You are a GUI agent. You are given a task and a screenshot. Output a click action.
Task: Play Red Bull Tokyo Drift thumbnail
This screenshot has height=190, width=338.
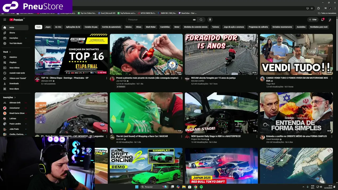(221, 166)
